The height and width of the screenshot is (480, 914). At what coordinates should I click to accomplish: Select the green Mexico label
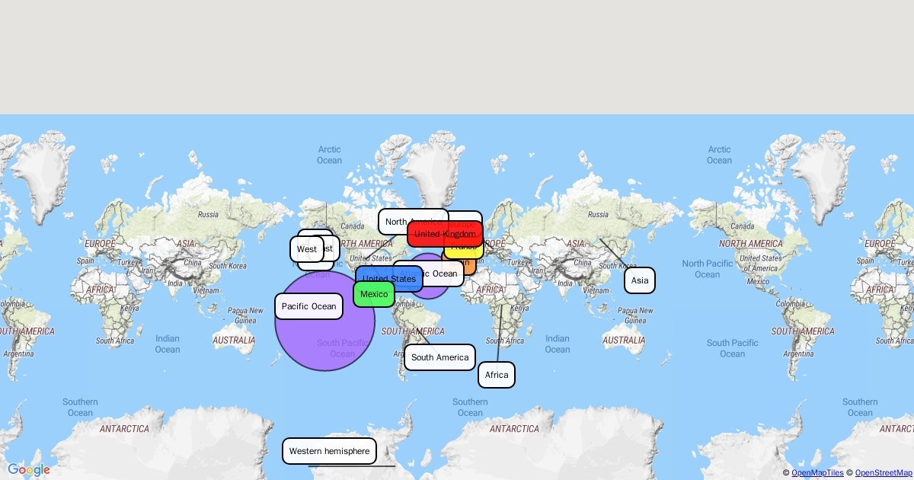pos(374,294)
